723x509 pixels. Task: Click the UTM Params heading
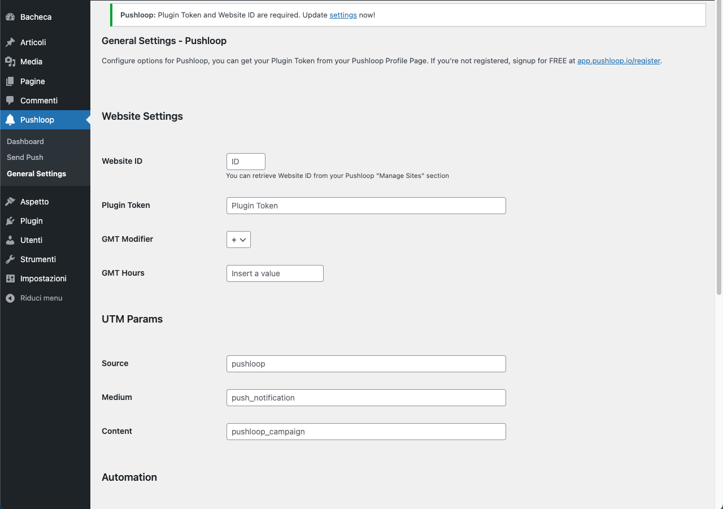pyautogui.click(x=132, y=319)
